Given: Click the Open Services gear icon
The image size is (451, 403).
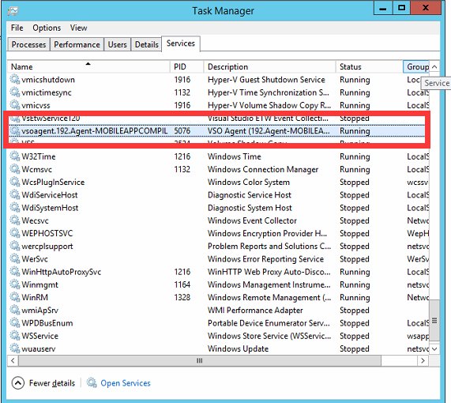Looking at the screenshot, I should [92, 382].
